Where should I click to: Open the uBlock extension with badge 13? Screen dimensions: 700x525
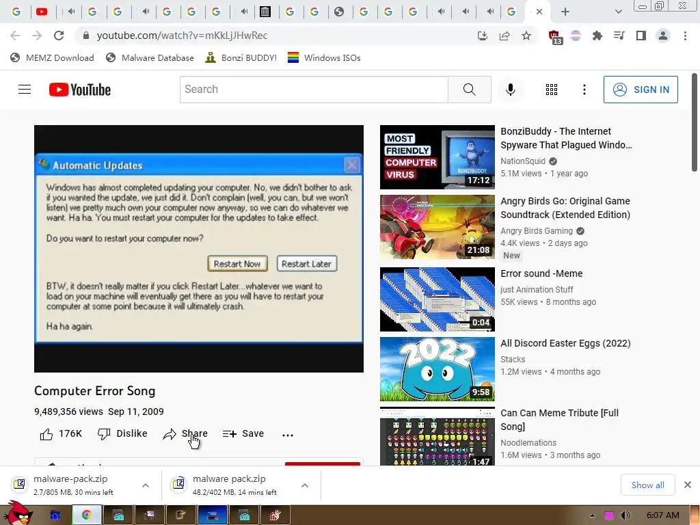(x=555, y=37)
